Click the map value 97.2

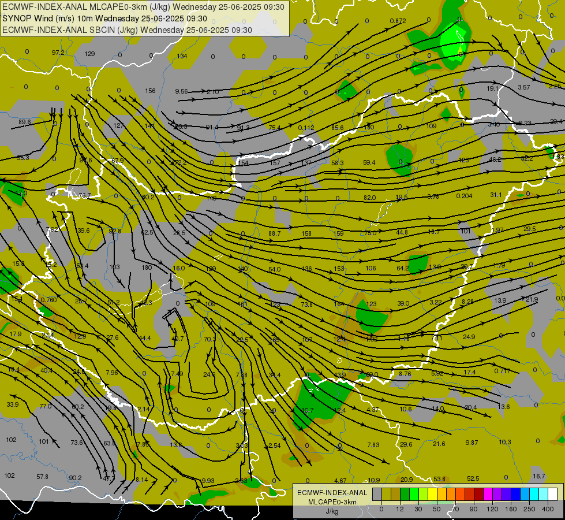tap(58, 53)
